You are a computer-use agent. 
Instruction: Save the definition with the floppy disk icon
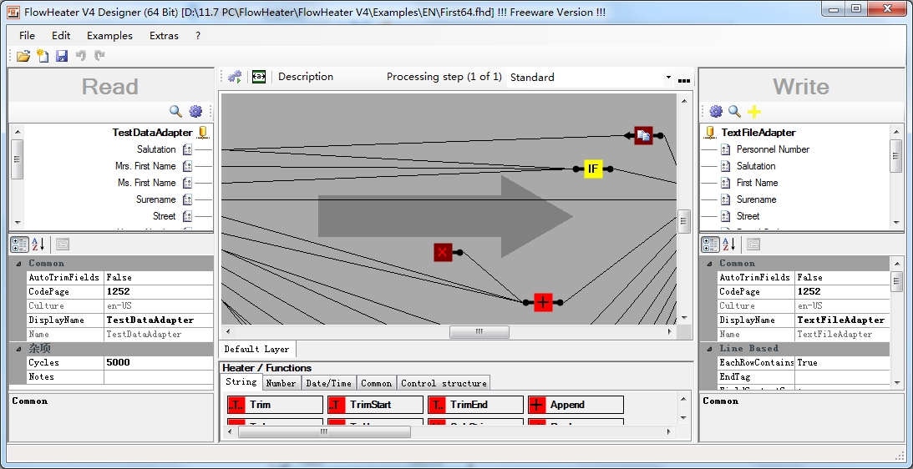click(62, 56)
